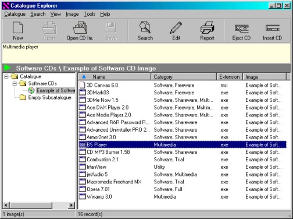This screenshot has height=219, width=293.
Task: Click the program icon beside Opera 7.01
Action: pyautogui.click(x=83, y=189)
